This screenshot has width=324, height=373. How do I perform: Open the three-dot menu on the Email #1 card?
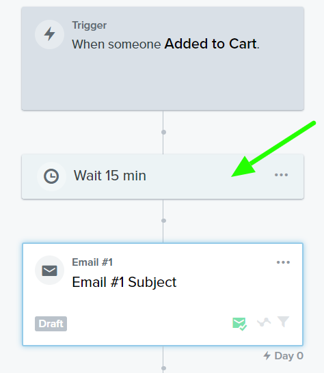pos(283,262)
